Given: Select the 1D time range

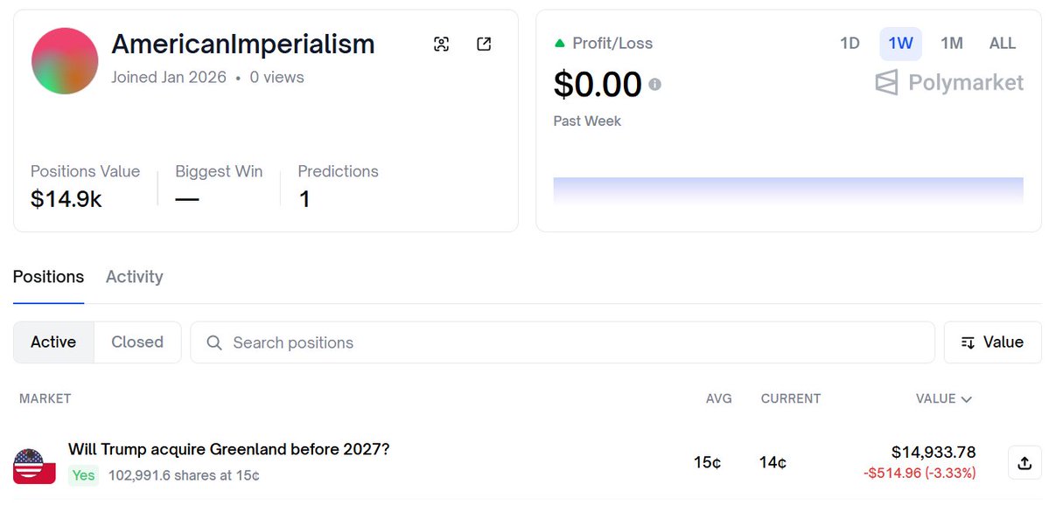Looking at the screenshot, I should pos(850,43).
